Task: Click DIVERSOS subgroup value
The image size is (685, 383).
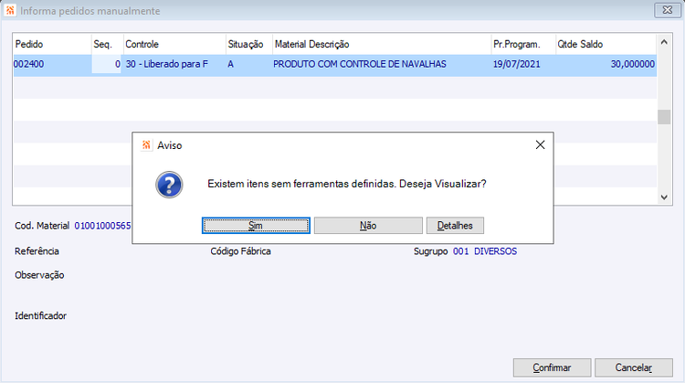Action: click(495, 251)
